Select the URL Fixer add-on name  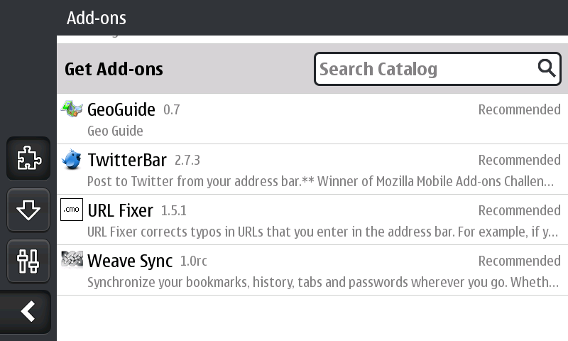[120, 210]
